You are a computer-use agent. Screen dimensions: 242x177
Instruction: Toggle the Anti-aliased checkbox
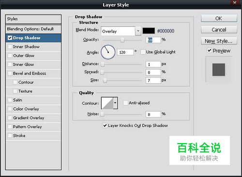click(x=125, y=103)
